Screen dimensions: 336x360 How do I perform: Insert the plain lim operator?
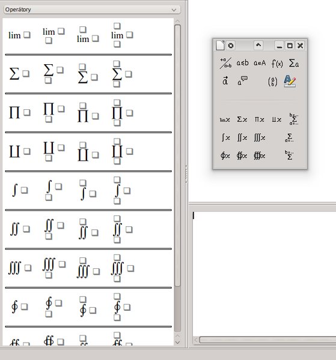coord(19,35)
